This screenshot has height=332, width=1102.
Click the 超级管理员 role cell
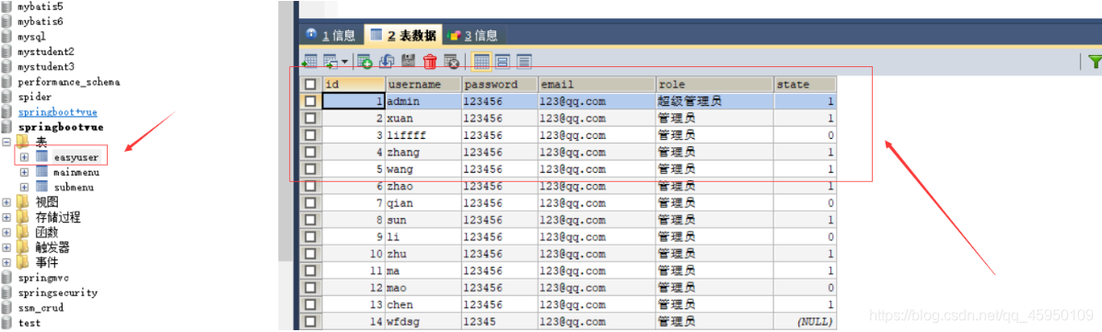pos(714,101)
